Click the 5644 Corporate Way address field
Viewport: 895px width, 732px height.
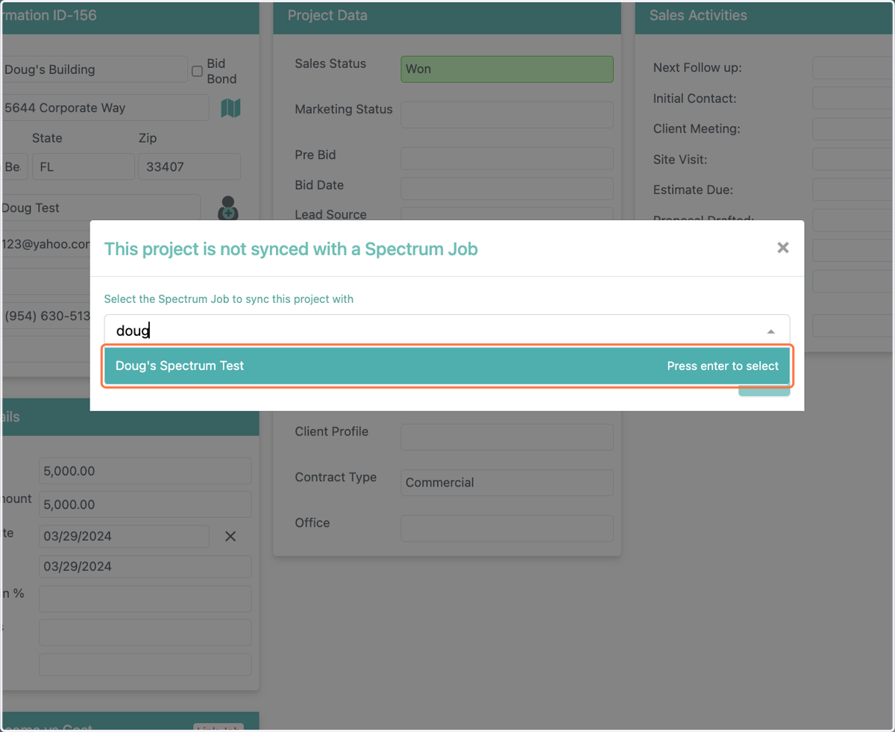(x=104, y=107)
